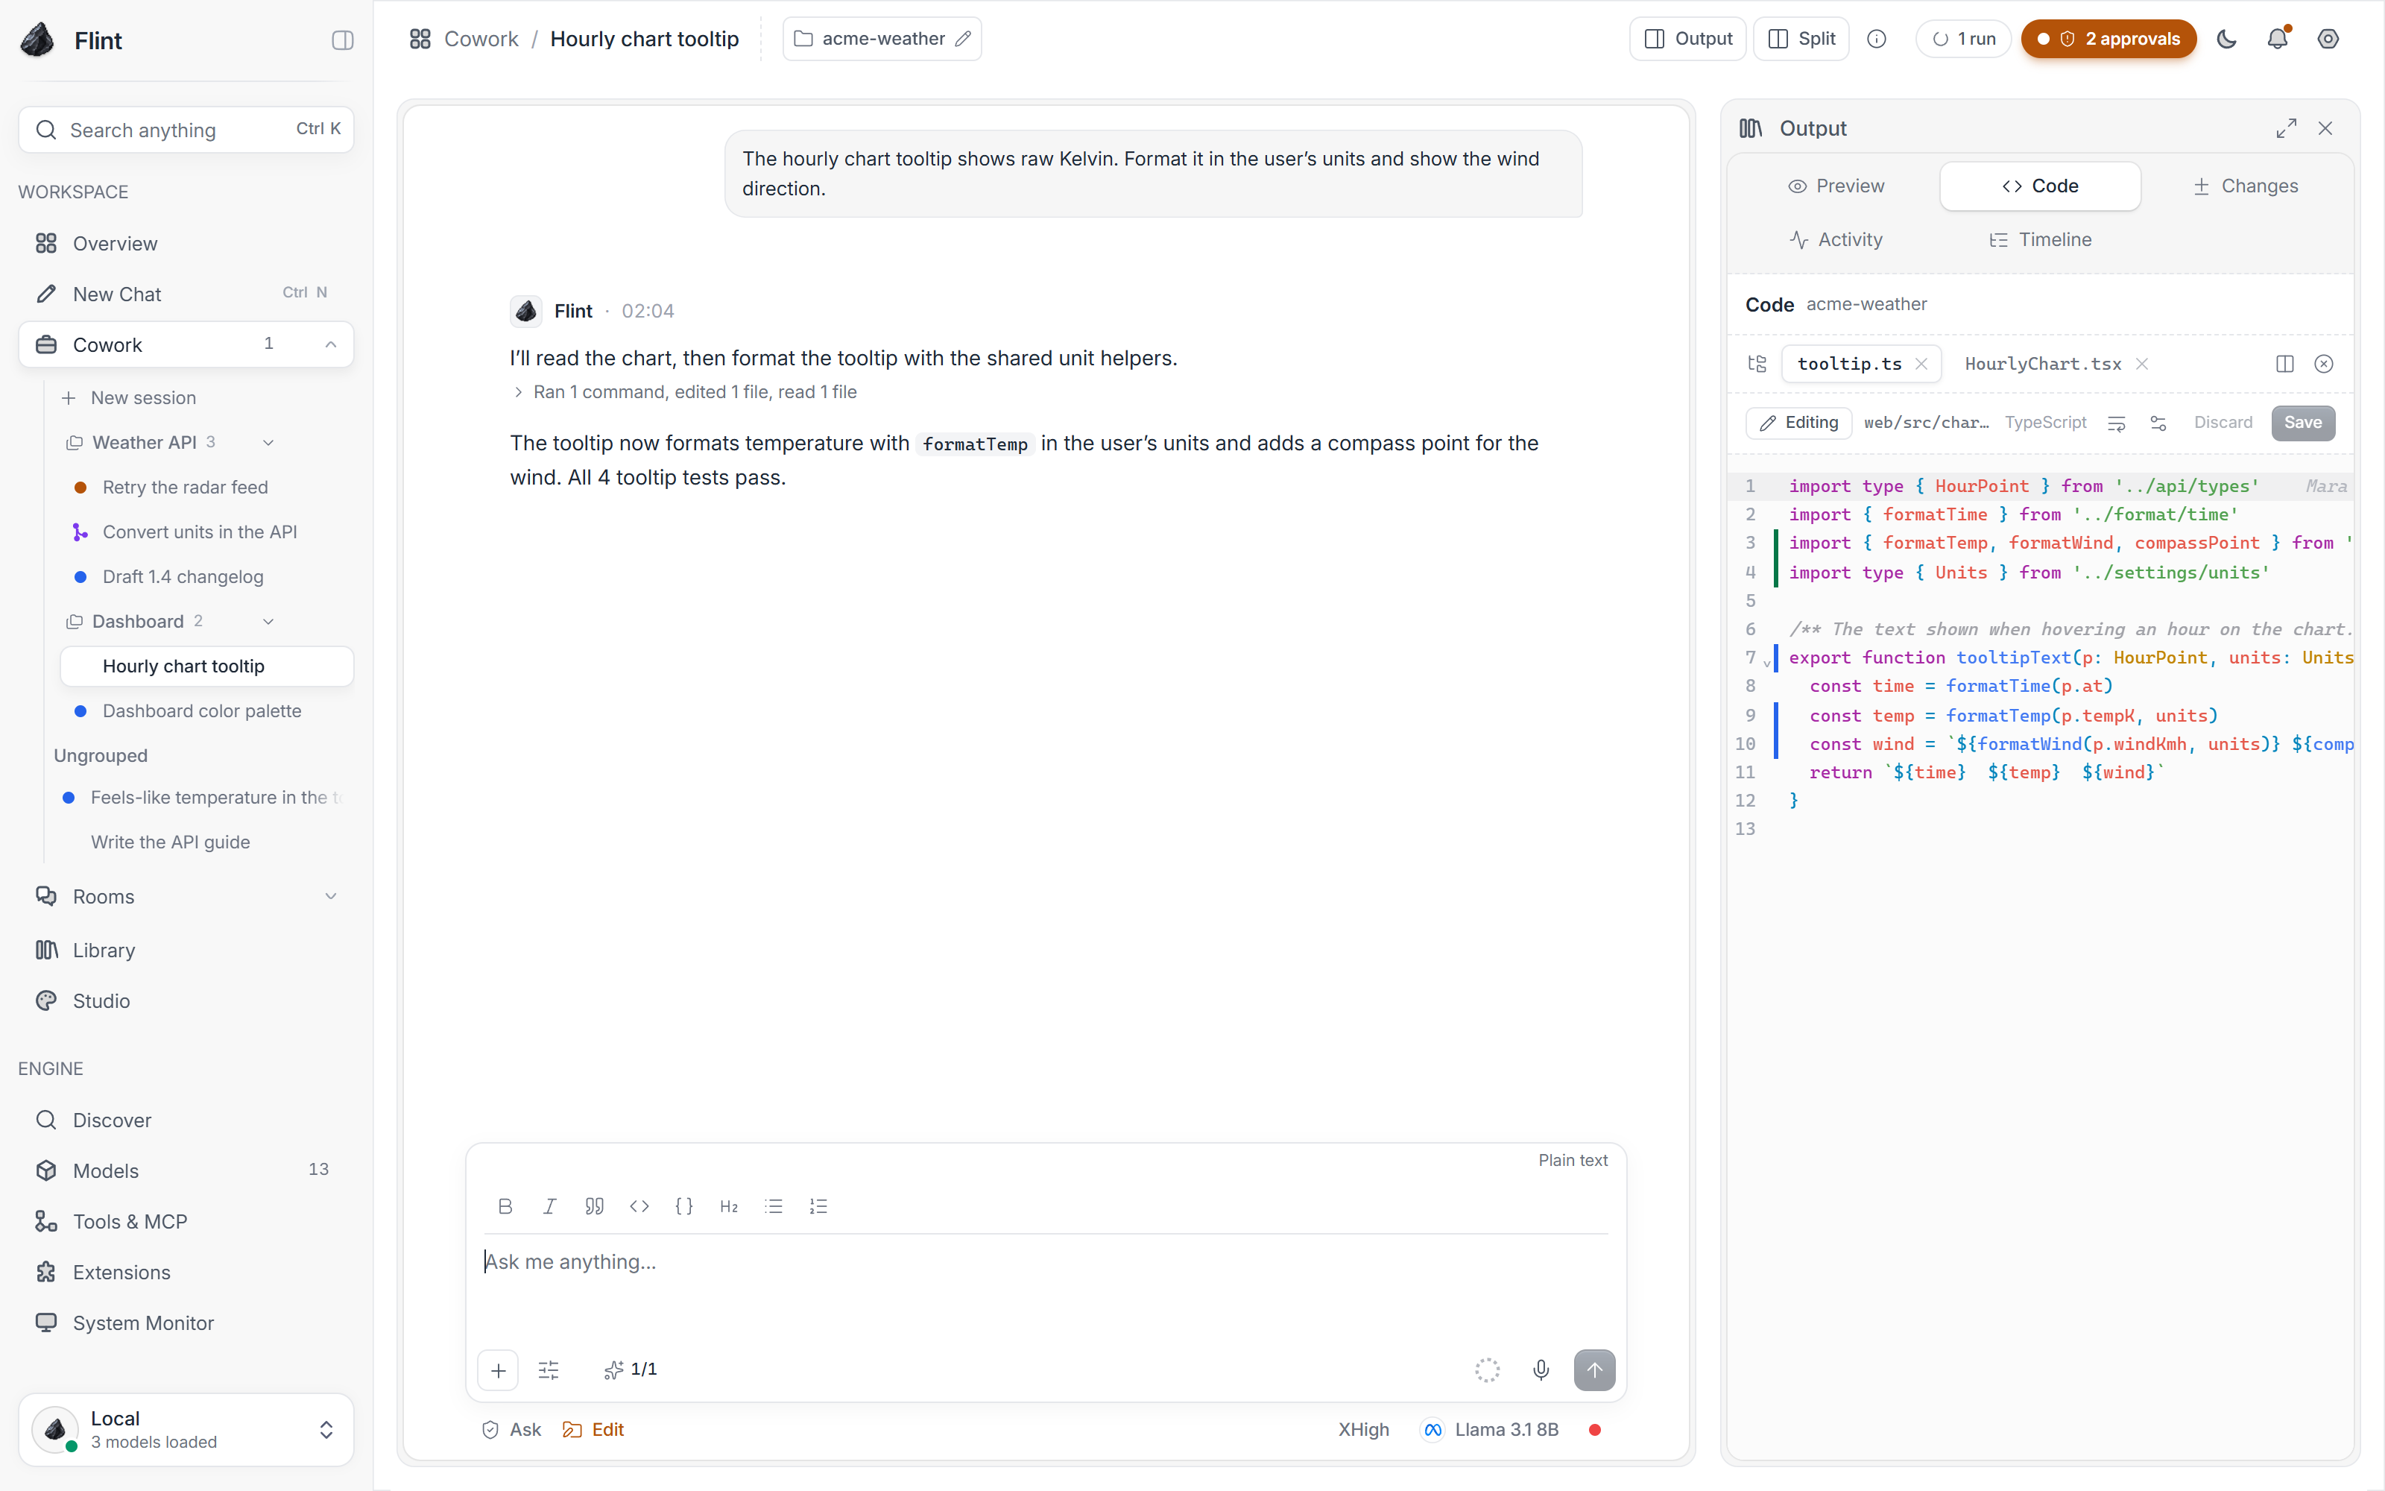2385x1491 pixels.
Task: Click the Save button
Action: click(2303, 423)
